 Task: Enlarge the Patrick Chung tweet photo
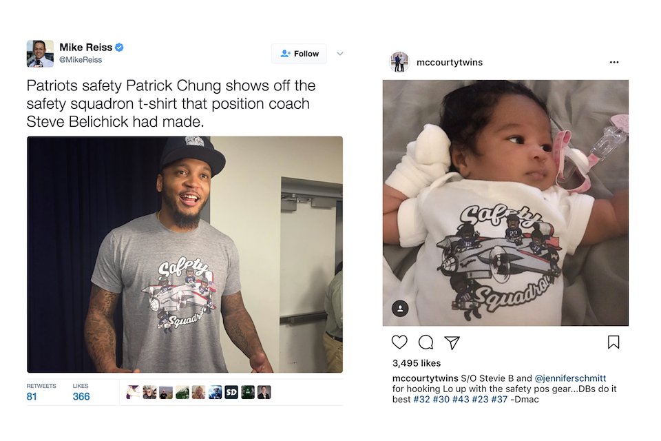click(x=185, y=254)
